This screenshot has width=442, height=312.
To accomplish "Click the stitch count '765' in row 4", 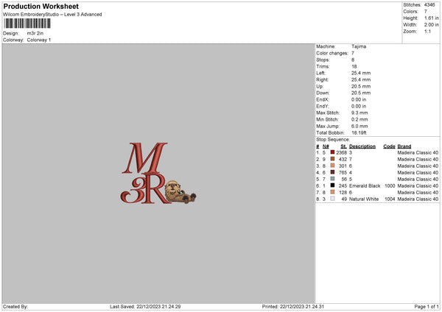I will coord(343,173).
